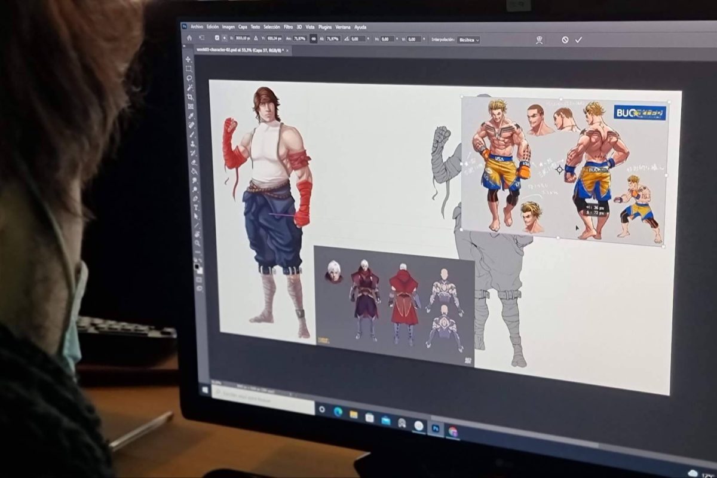Open the Ventana menu
717x478 pixels.
342,27
